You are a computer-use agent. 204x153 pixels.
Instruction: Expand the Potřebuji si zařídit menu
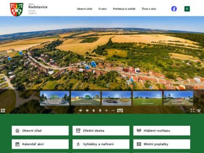click(x=124, y=9)
